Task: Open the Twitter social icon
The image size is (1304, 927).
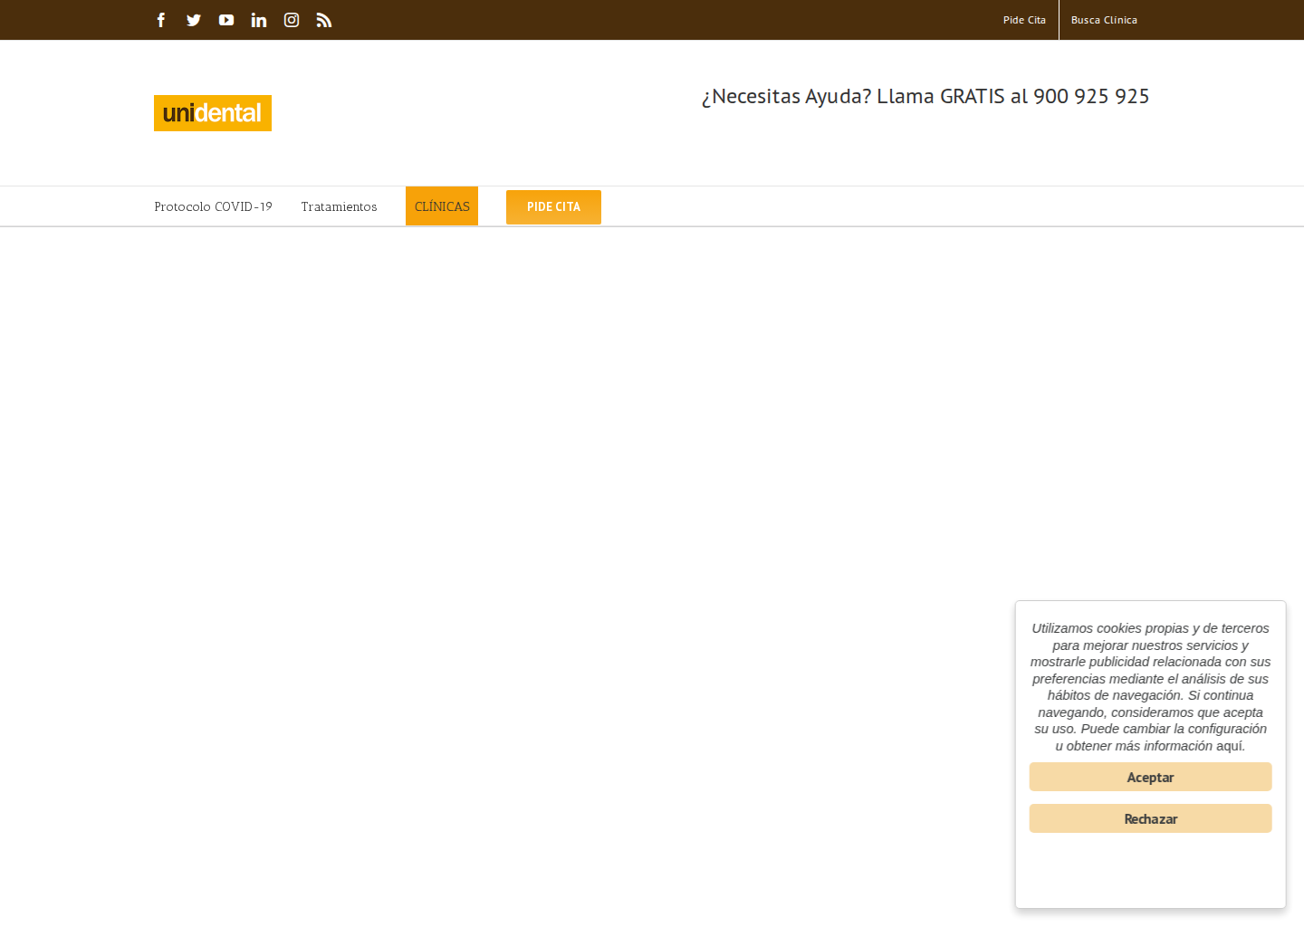Action: 194,20
